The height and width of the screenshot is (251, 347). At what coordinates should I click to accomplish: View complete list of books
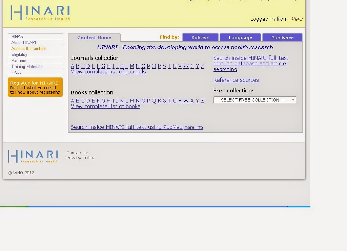tap(105, 106)
